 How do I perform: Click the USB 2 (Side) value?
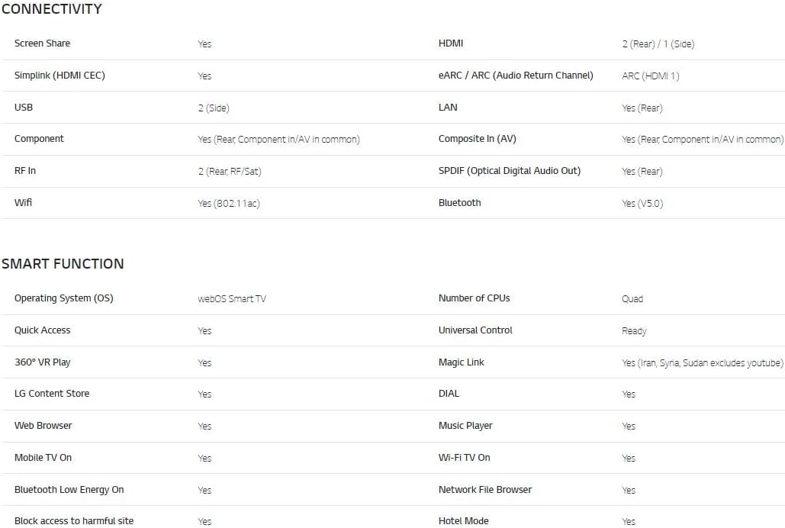point(214,108)
